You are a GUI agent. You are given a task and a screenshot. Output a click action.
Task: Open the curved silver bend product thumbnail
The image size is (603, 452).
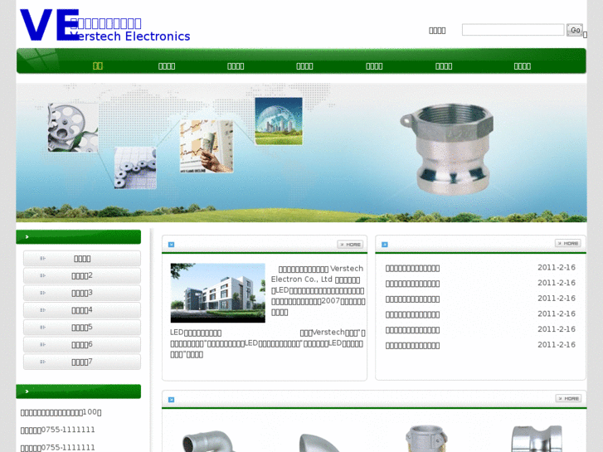point(320,442)
